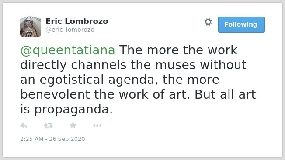
Task: Open the @eric_lombrozo handle link
Action: pos(70,30)
